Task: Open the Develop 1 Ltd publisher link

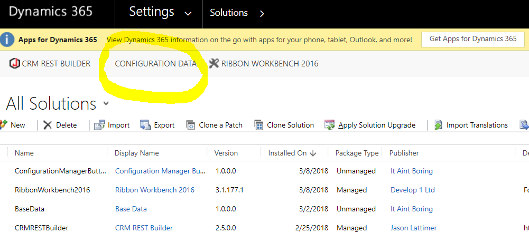Action: pos(413,190)
